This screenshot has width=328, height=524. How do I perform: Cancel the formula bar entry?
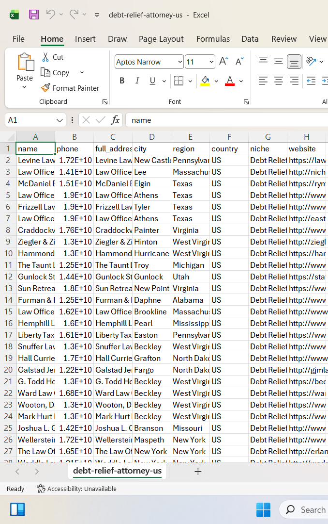pos(86,120)
